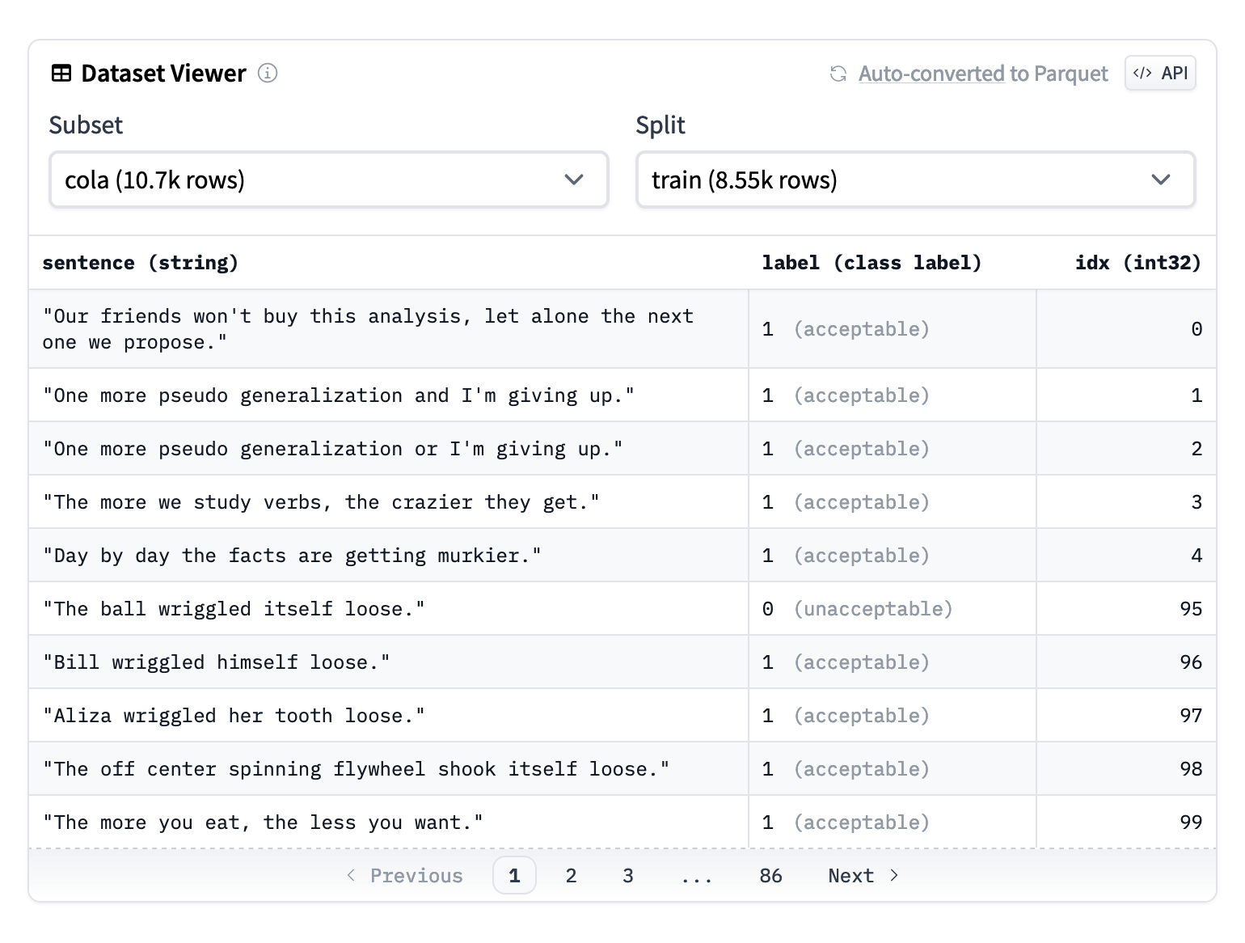1245x943 pixels.
Task: Click the Previous pagination control
Action: [416, 875]
